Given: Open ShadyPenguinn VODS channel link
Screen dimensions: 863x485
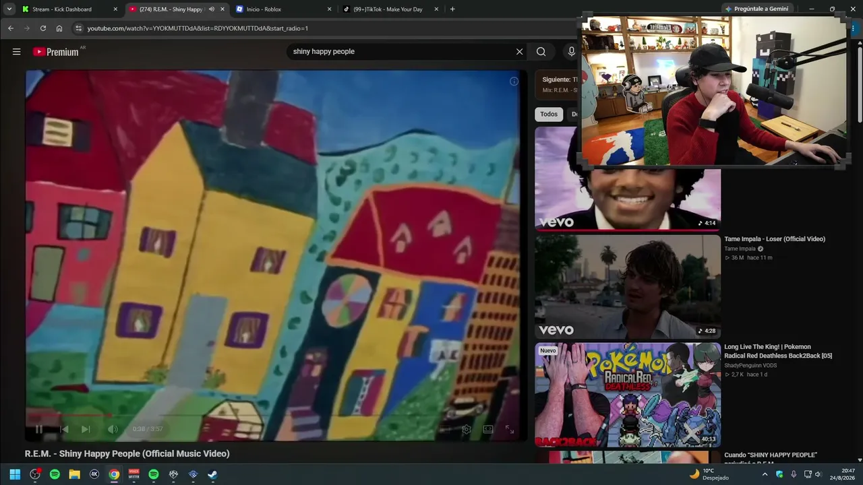Looking at the screenshot, I should pos(750,366).
